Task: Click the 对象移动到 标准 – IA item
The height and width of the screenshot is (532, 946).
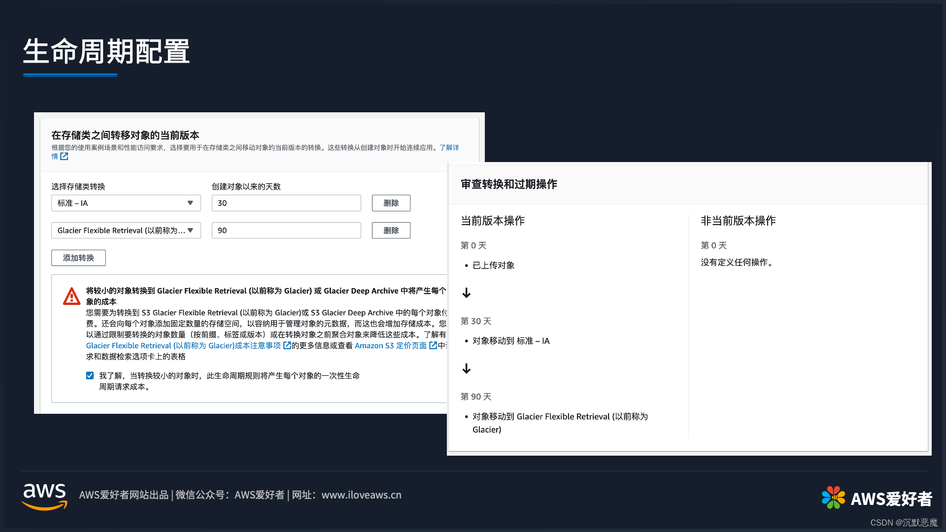Action: [x=511, y=341]
